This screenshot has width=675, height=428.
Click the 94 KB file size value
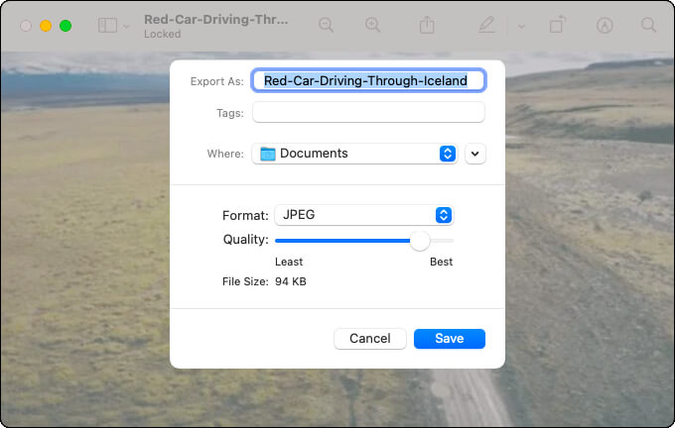(291, 281)
